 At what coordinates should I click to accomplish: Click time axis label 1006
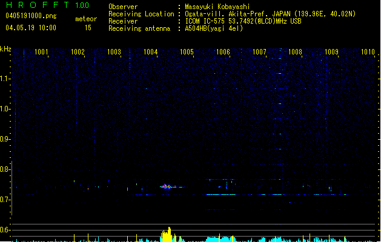click(223, 52)
